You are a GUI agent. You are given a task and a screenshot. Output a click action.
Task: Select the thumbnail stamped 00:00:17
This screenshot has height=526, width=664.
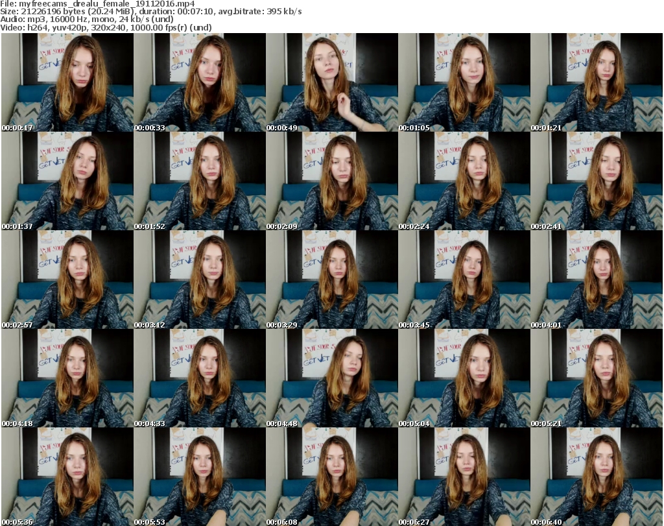(67, 82)
